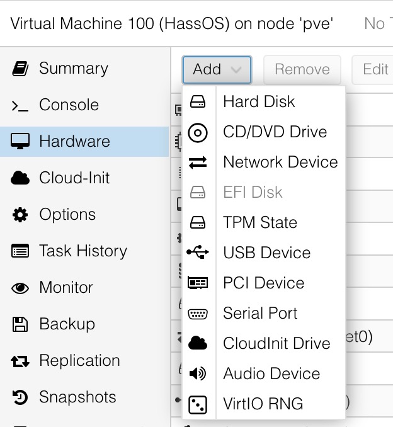Choose Serial Port from Add menu

coord(264,313)
